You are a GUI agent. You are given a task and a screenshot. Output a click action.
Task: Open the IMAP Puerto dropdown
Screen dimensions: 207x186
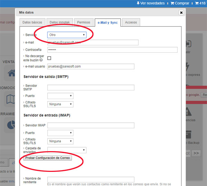(x=60, y=133)
